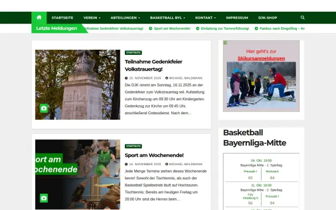This screenshot has width=336, height=210.
Task: Click team name TSV Vilsbiburg II
Action: point(250,197)
